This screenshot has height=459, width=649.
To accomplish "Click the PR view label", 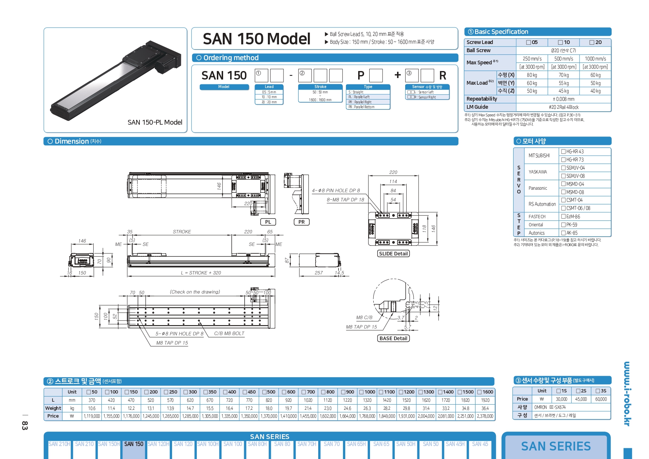I will 302,222.
